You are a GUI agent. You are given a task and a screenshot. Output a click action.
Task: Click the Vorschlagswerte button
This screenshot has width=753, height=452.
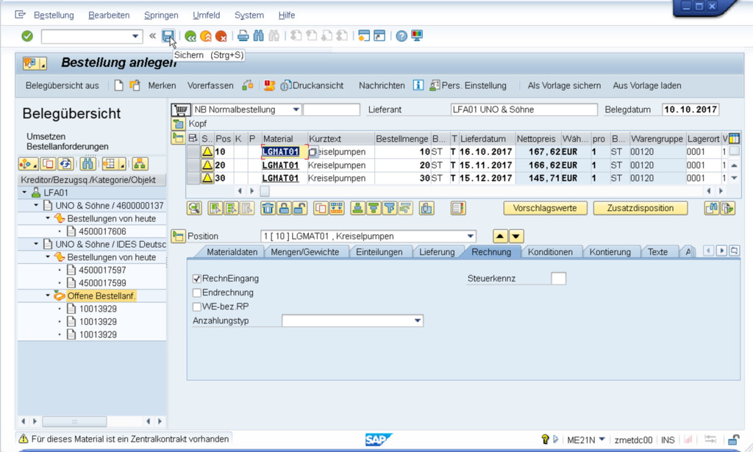click(x=545, y=208)
